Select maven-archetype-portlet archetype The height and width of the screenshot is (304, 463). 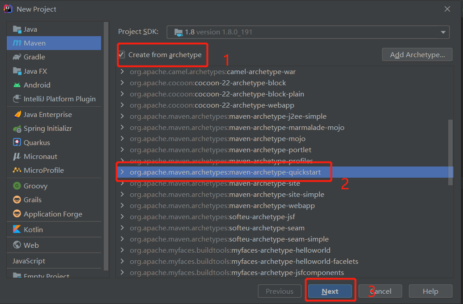click(220, 150)
